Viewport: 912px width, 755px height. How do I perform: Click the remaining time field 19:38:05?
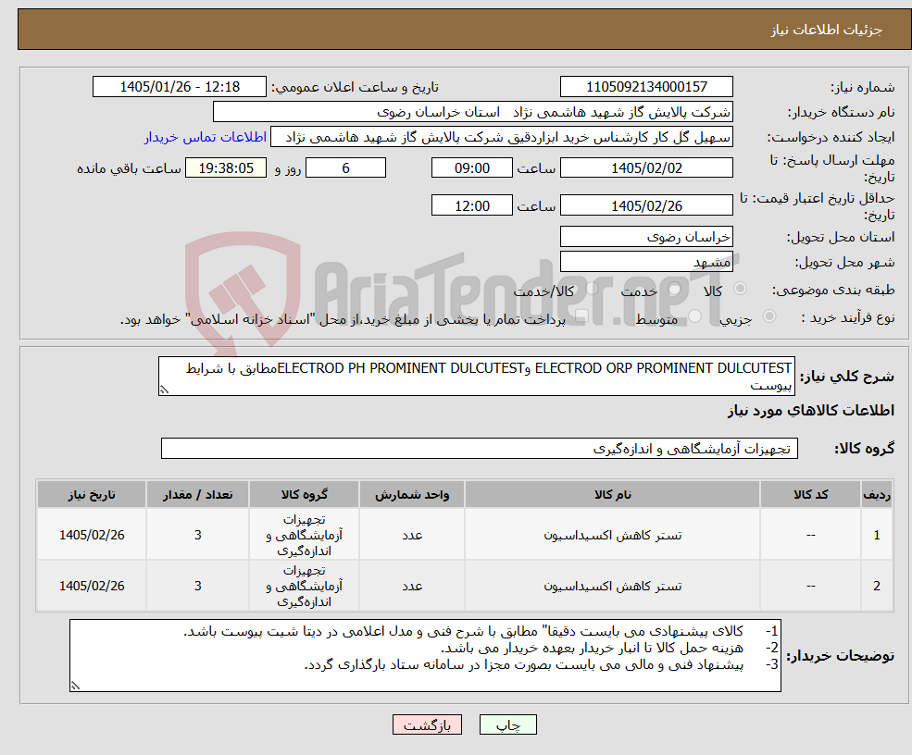coord(226,168)
